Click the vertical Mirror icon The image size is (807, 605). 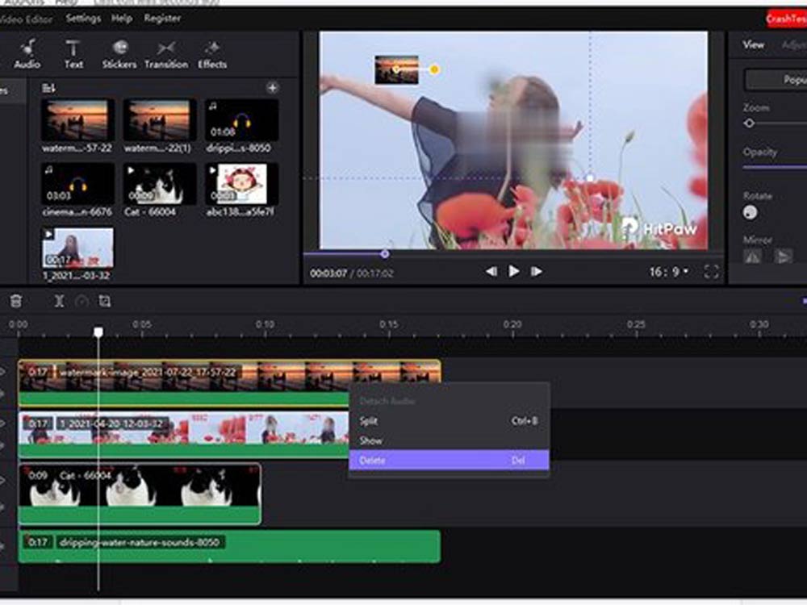click(782, 257)
